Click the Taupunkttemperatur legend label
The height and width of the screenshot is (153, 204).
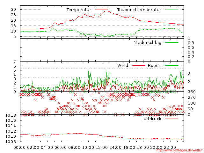coord(139,10)
